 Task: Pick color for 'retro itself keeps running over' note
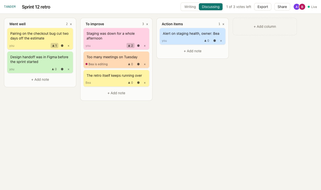(138, 82)
